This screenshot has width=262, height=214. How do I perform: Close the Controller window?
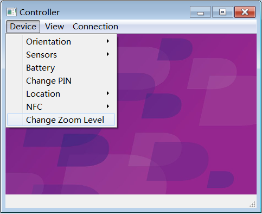tap(245, 12)
